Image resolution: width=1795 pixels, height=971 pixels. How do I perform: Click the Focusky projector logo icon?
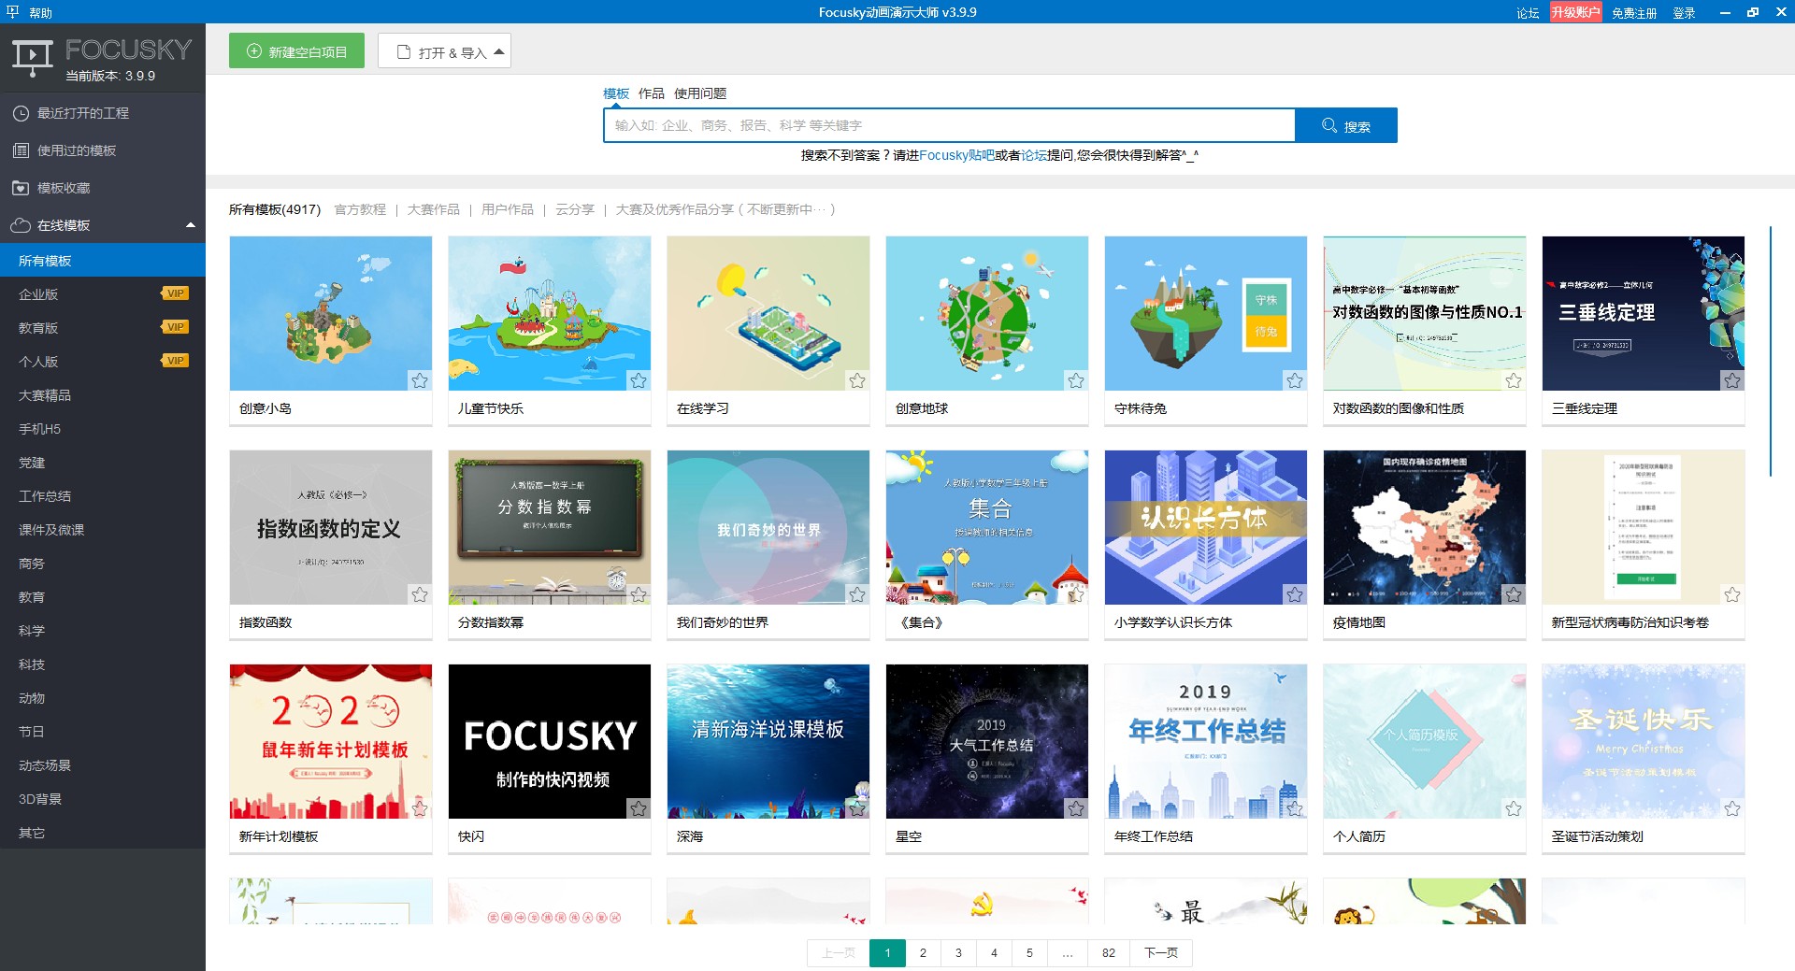point(31,54)
